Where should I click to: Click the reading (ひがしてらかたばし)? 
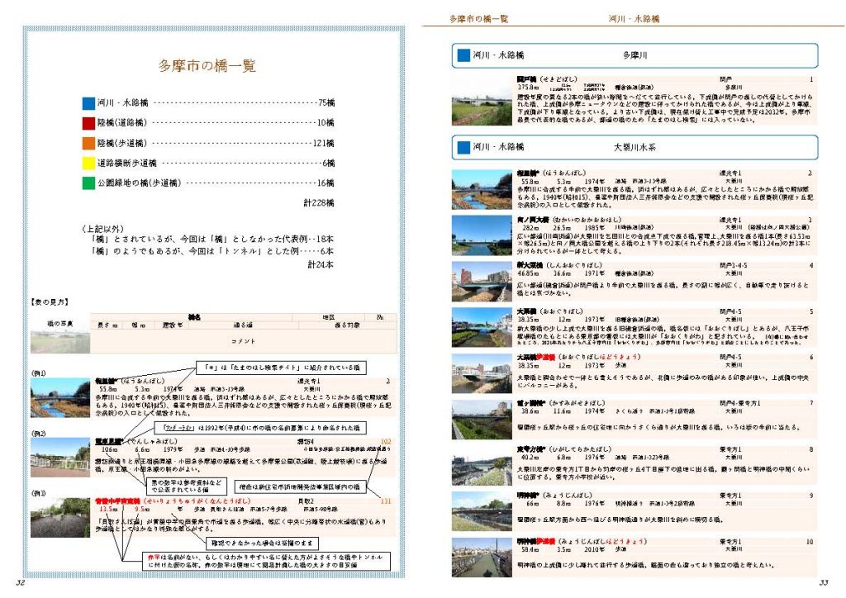tap(580, 449)
